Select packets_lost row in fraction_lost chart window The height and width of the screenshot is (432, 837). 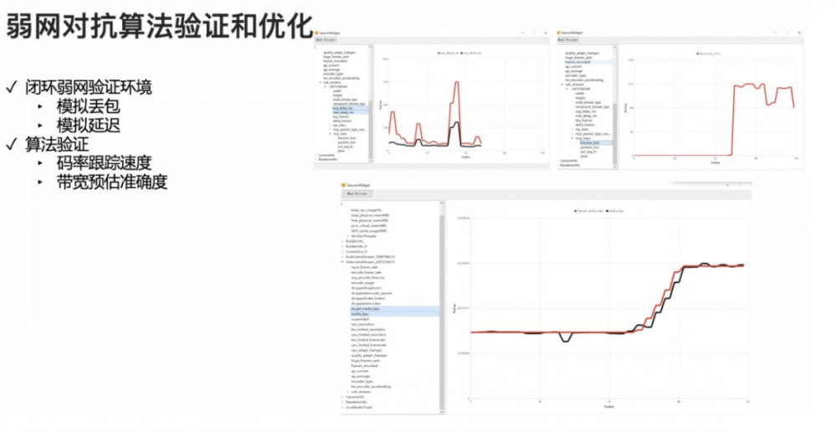point(589,147)
